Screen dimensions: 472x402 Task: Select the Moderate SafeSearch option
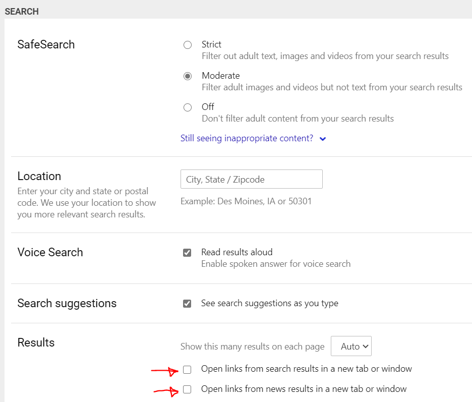coord(188,76)
